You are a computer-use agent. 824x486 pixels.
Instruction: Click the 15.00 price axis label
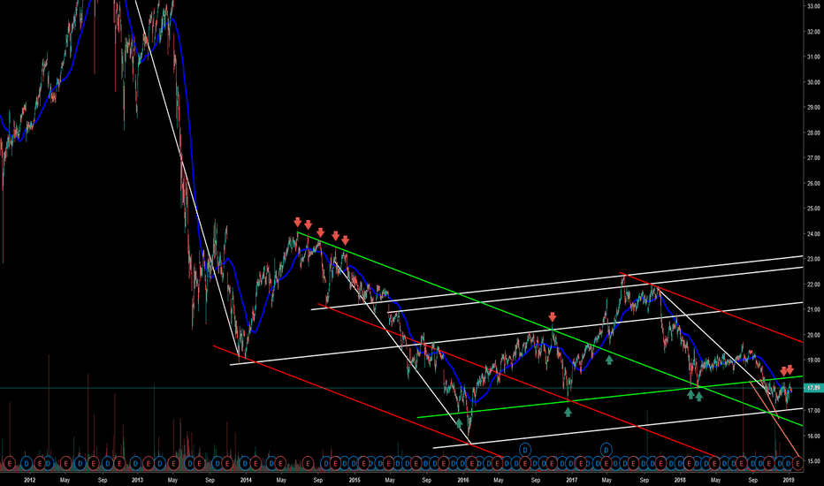pos(813,461)
